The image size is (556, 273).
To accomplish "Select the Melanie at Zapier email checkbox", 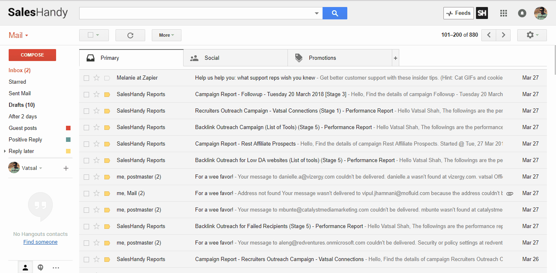I will (x=86, y=78).
